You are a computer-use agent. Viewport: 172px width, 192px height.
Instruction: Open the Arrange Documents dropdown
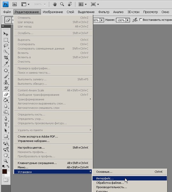click(x=82, y=4)
